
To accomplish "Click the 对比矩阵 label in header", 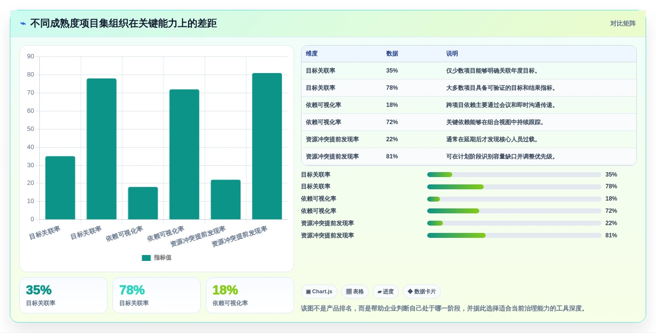I will tap(623, 24).
